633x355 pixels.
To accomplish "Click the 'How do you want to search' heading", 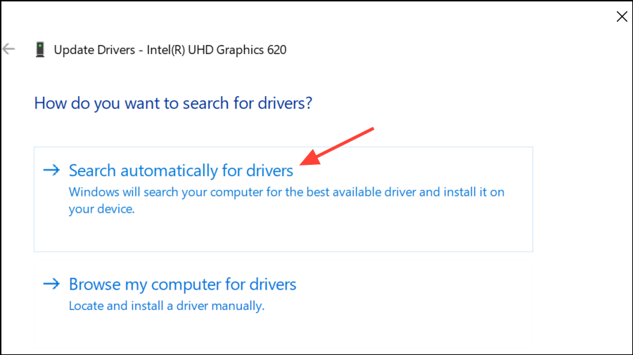I will click(x=172, y=103).
